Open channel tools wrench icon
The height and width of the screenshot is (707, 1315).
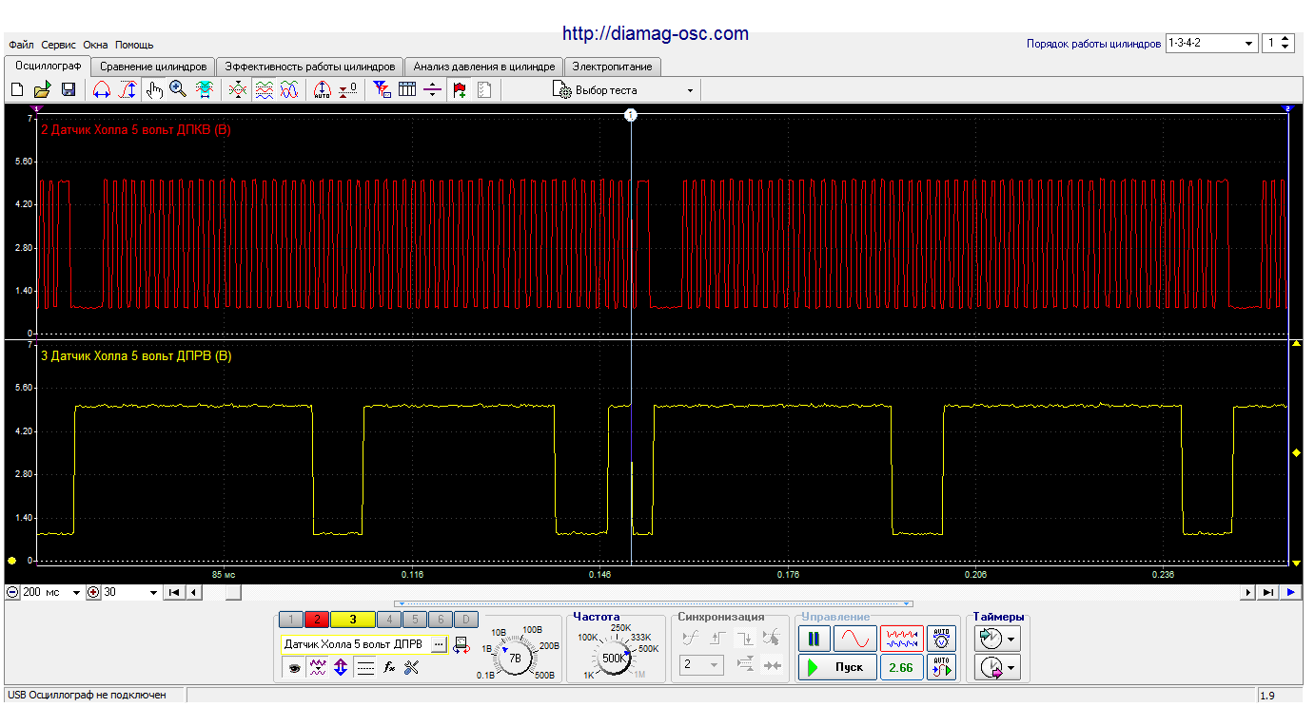click(411, 668)
